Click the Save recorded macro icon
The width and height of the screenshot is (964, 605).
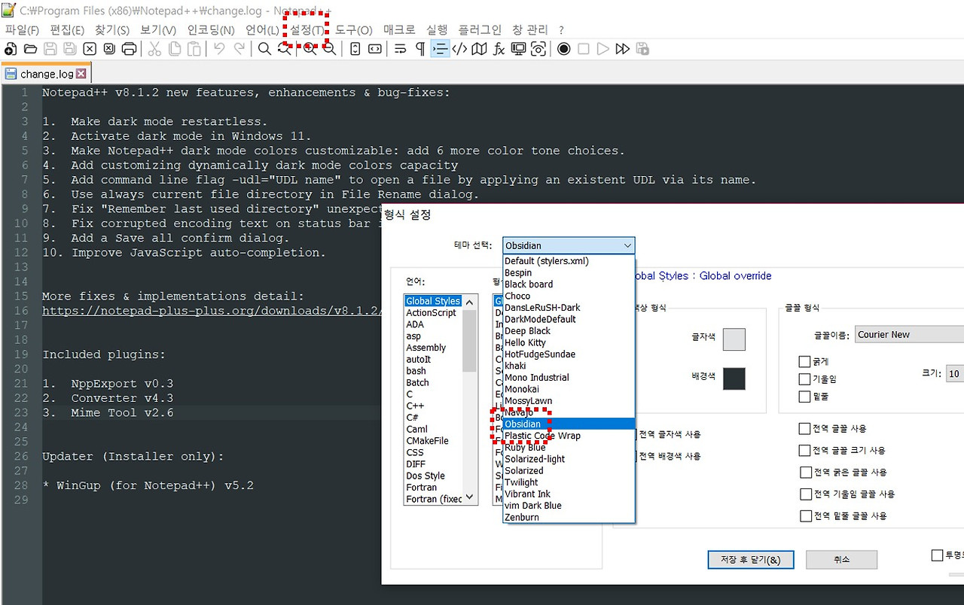642,49
